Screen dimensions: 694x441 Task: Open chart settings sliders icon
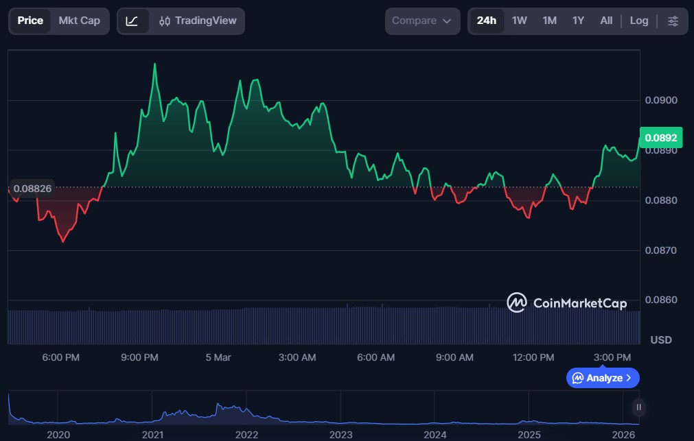pos(673,21)
